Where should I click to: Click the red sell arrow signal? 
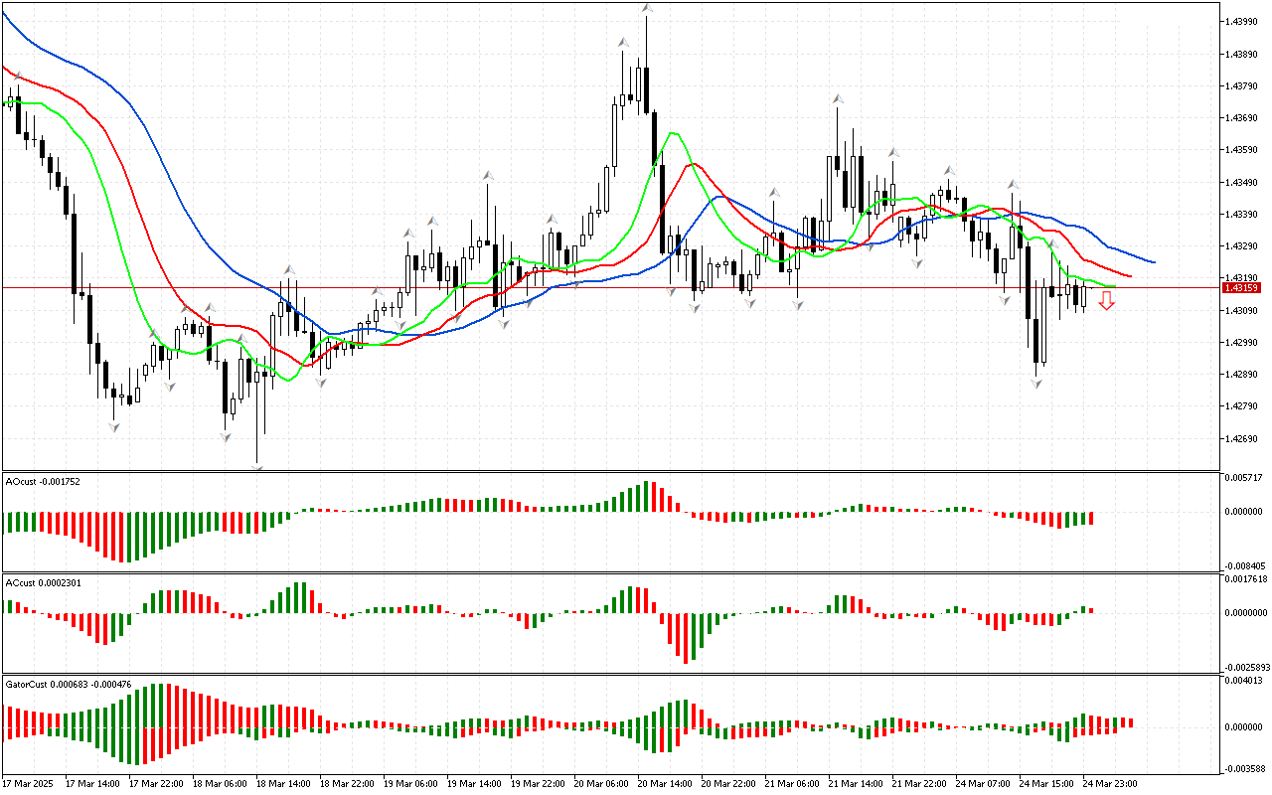(x=1106, y=301)
